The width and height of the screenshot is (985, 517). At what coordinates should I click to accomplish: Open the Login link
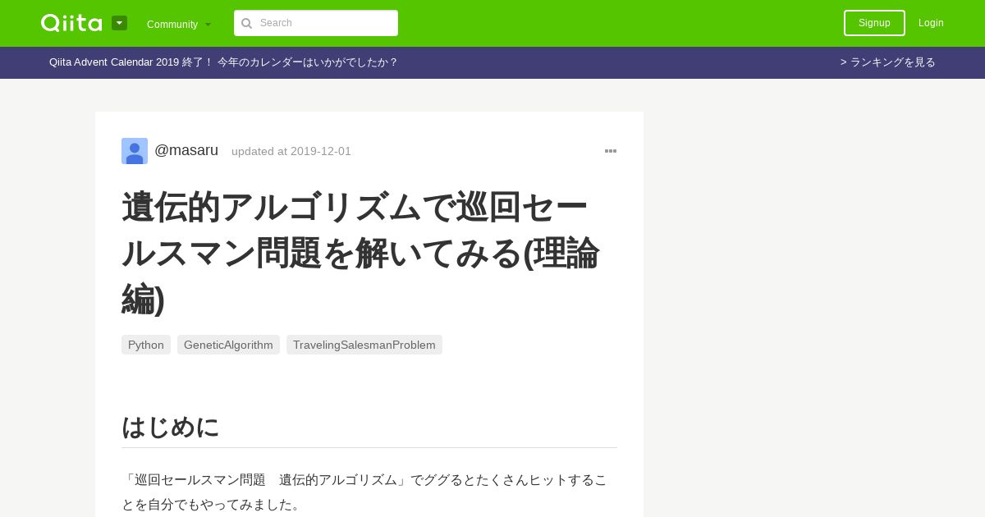coord(931,23)
